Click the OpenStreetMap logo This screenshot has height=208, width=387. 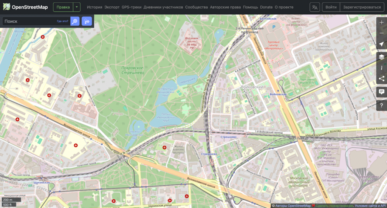25,7
